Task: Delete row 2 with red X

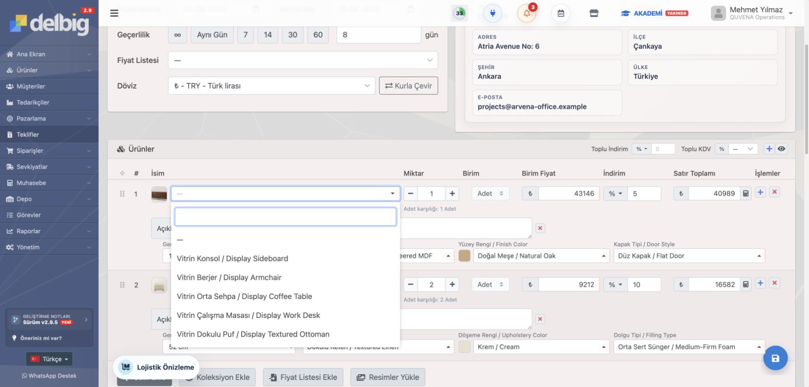Action: pyautogui.click(x=775, y=283)
